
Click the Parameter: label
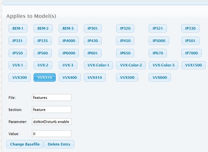(x=18, y=122)
